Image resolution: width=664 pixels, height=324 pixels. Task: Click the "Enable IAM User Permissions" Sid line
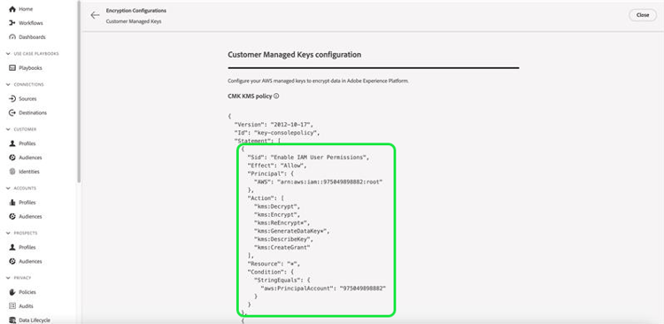[x=308, y=157]
